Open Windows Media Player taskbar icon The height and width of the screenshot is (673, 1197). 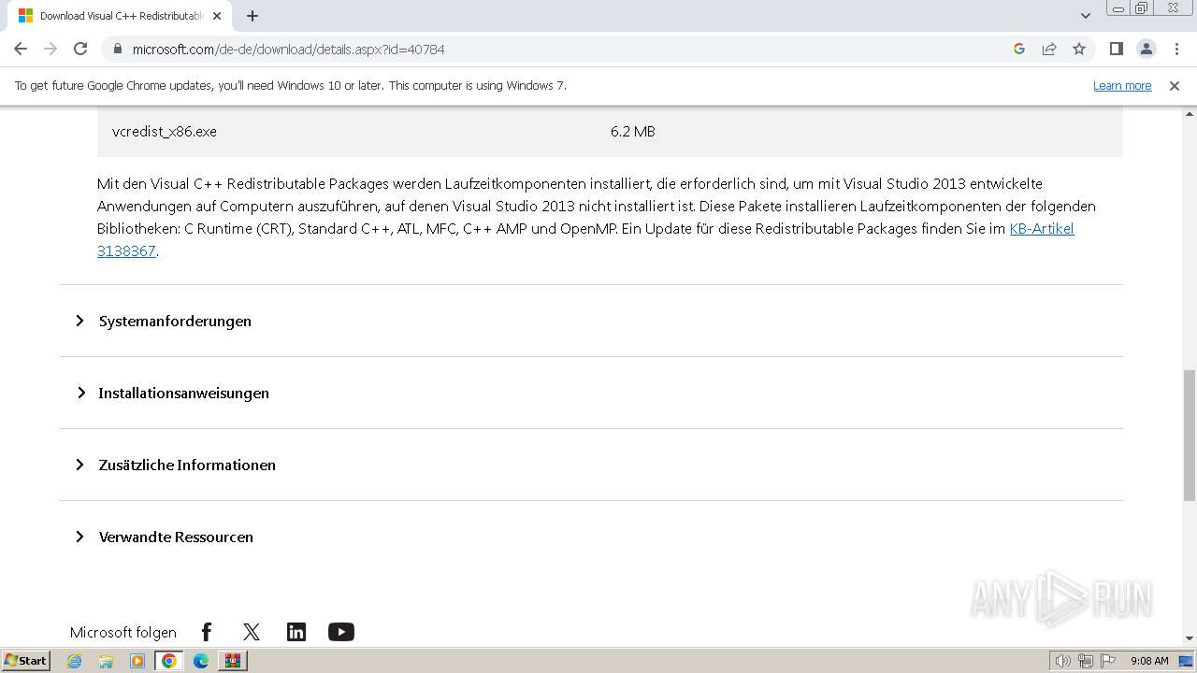[x=137, y=661]
